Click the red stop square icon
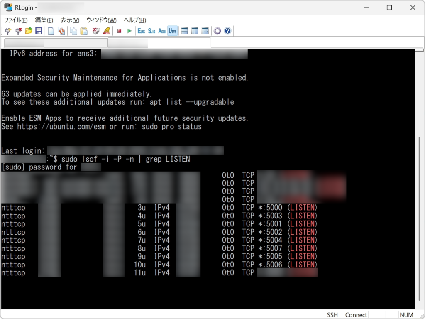The height and width of the screenshot is (319, 425). click(119, 31)
